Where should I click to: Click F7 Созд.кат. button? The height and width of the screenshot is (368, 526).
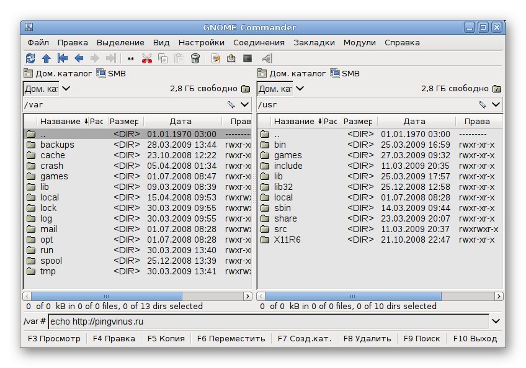[305, 338]
